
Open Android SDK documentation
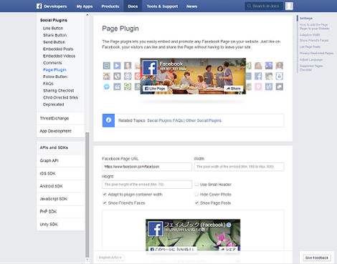click(60, 186)
